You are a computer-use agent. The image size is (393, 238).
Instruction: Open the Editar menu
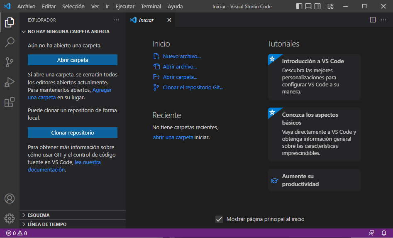[x=49, y=6]
